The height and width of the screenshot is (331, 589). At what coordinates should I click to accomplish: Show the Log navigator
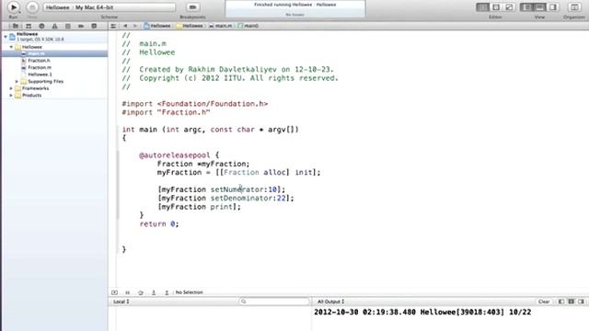[94, 26]
